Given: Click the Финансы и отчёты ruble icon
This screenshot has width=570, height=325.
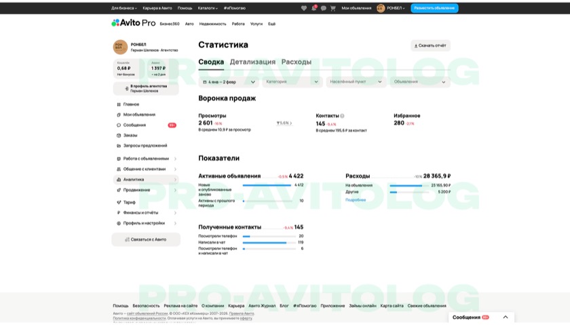Looking at the screenshot, I should pos(119,212).
